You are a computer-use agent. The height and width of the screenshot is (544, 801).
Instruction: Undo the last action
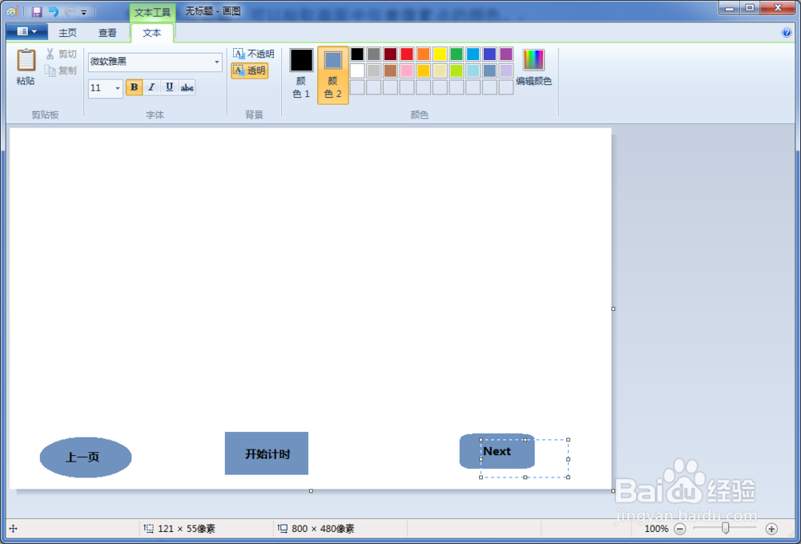click(x=53, y=11)
